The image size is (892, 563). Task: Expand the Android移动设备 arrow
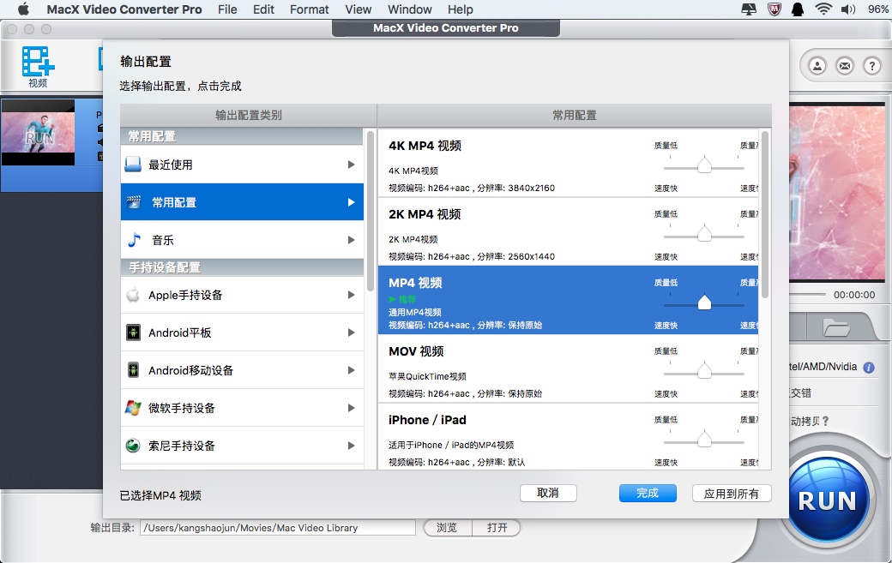tap(351, 370)
